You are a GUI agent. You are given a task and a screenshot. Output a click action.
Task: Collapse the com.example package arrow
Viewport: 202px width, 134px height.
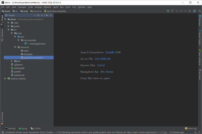click(18, 40)
